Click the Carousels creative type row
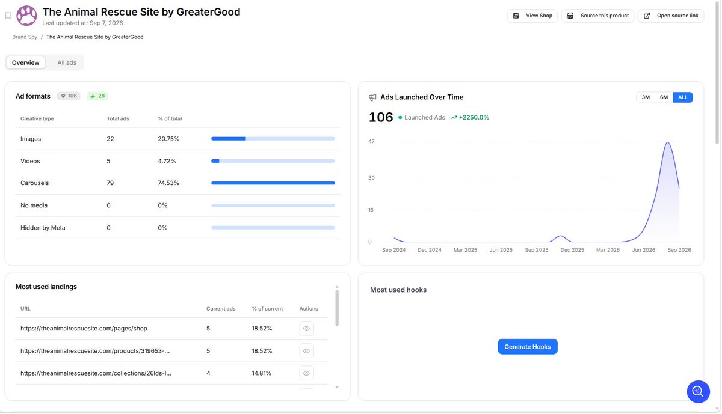722x414 pixels. coord(177,183)
